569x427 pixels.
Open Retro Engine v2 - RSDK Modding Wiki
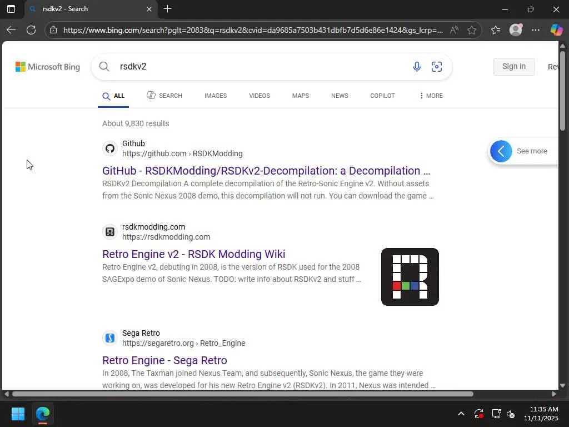point(194,254)
